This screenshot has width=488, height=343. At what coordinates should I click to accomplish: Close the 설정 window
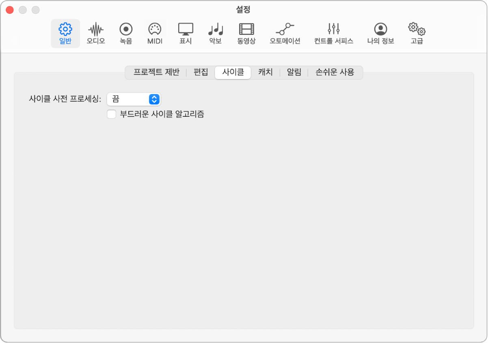click(x=10, y=9)
